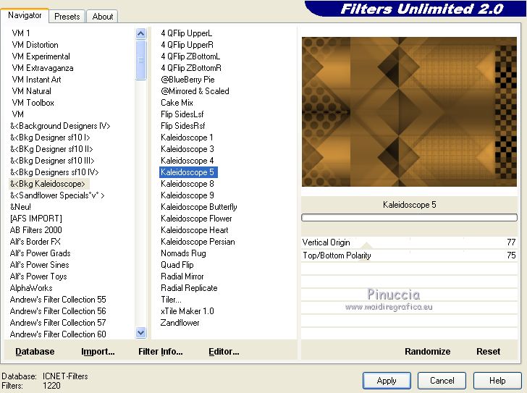This screenshot has width=527, height=393.
Task: Select Alf's Power Grads category
Action: tap(40, 253)
